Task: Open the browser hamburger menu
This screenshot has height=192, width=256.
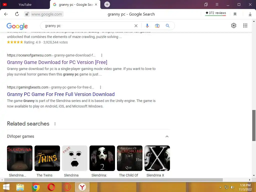Action: (x=217, y=4)
